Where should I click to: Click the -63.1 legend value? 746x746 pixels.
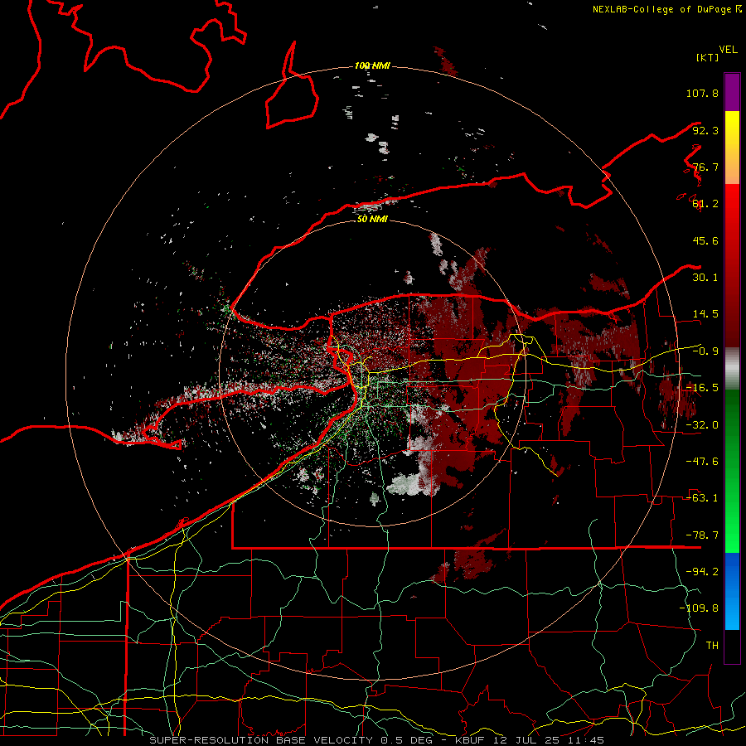[702, 498]
